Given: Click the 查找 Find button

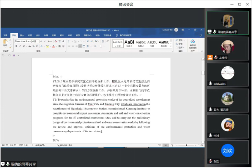Looking at the screenshot, I should 179,40.
